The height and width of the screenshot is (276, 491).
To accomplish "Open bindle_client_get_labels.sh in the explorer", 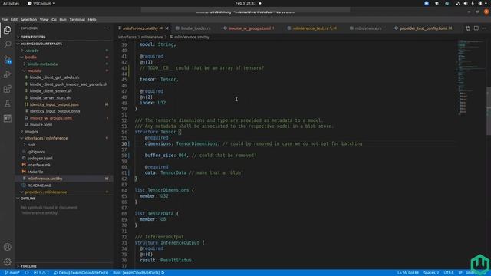I will click(54, 77).
